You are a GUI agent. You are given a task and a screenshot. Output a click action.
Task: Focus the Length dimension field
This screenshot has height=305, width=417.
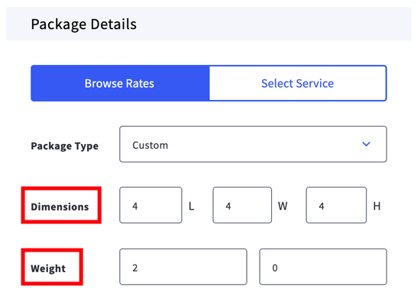coord(150,205)
